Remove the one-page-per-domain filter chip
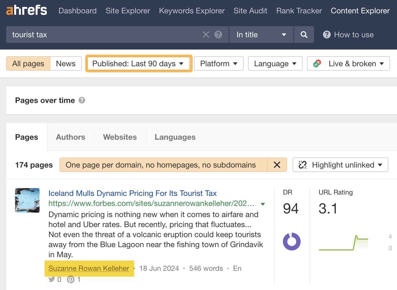 tap(277, 165)
